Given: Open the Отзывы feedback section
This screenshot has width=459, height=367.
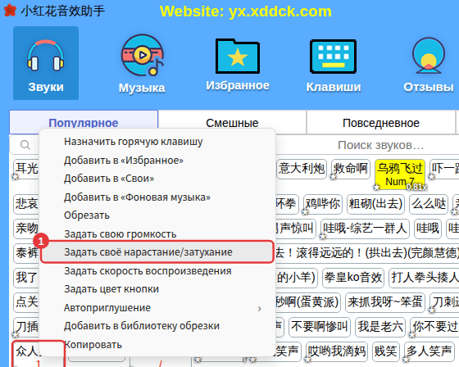Looking at the screenshot, I should coord(429,66).
